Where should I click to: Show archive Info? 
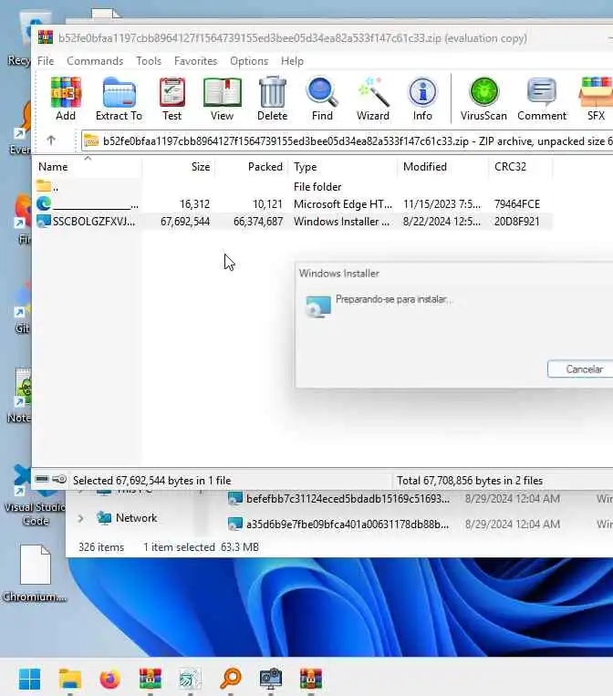(x=422, y=99)
